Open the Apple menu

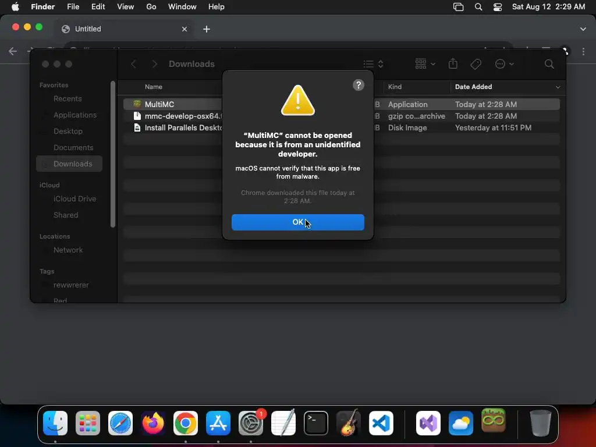coord(15,7)
